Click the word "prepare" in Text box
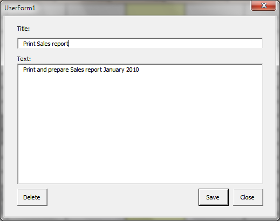280x221 pixels. pos(58,70)
